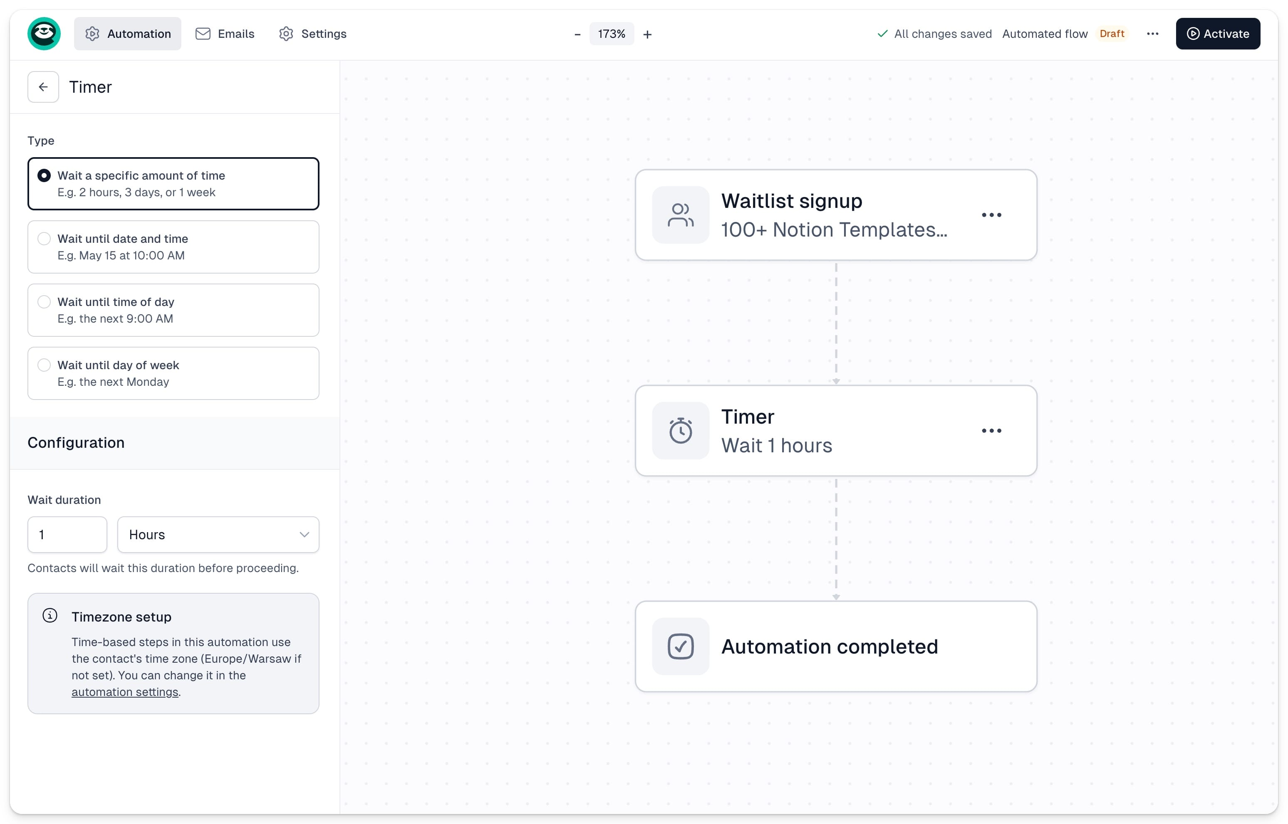The height and width of the screenshot is (824, 1288).
Task: Go back from the Timer panel
Action: point(43,86)
